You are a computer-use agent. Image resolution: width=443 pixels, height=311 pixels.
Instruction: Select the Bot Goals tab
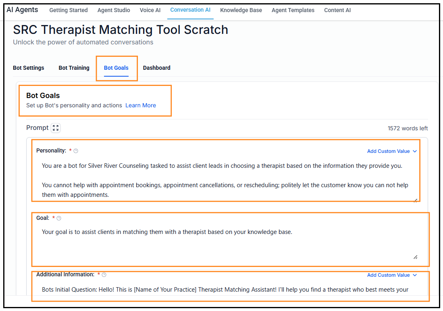pos(116,68)
